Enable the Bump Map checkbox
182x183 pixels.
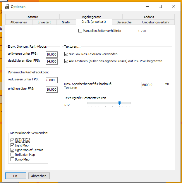point(12,159)
